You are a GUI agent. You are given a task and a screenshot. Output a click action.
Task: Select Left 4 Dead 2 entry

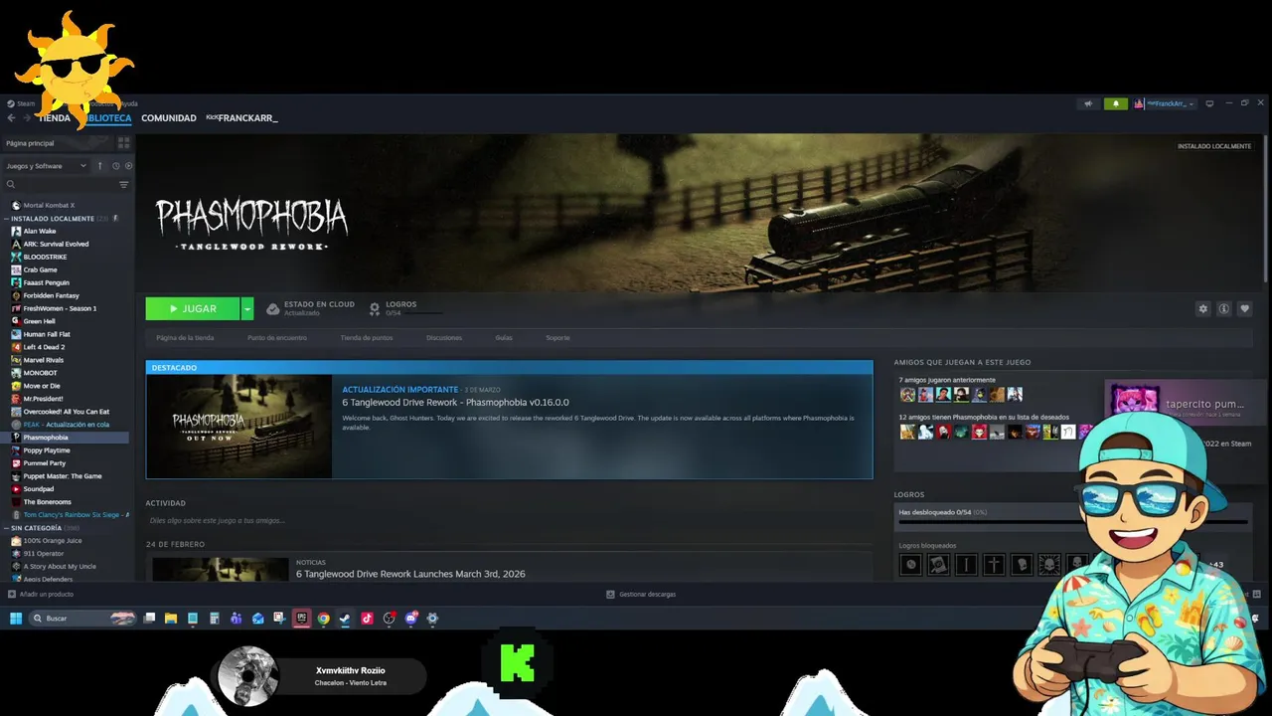(44, 347)
